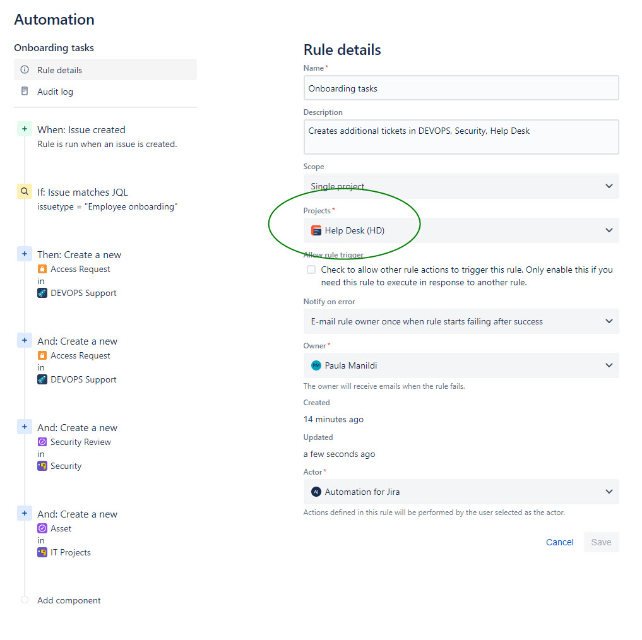Open the Audit log menu item

(x=105, y=92)
